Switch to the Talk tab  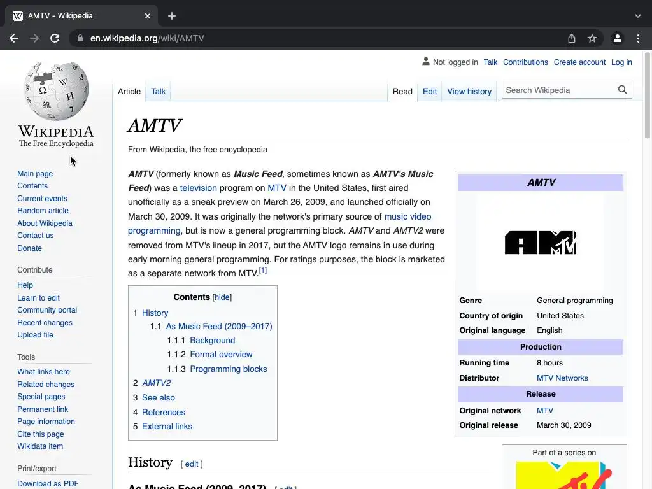coord(158,92)
